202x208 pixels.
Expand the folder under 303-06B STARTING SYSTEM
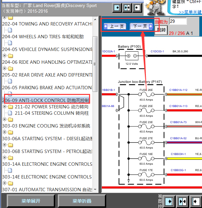(x=4, y=157)
